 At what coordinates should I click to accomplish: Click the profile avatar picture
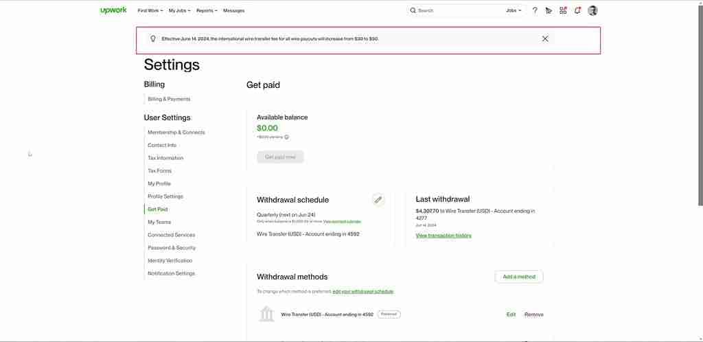(592, 10)
